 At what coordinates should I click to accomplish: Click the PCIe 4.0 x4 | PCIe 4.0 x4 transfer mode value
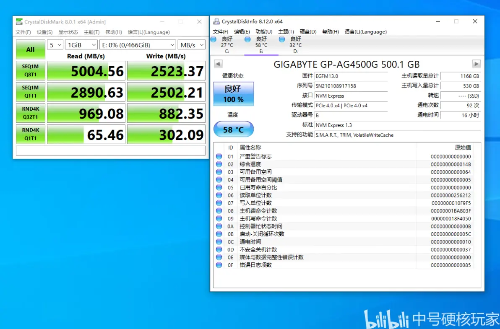click(x=351, y=106)
